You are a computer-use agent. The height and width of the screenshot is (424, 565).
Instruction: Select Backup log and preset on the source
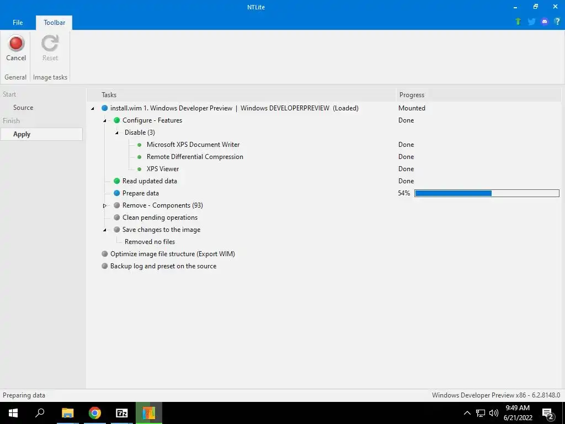pyautogui.click(x=163, y=266)
